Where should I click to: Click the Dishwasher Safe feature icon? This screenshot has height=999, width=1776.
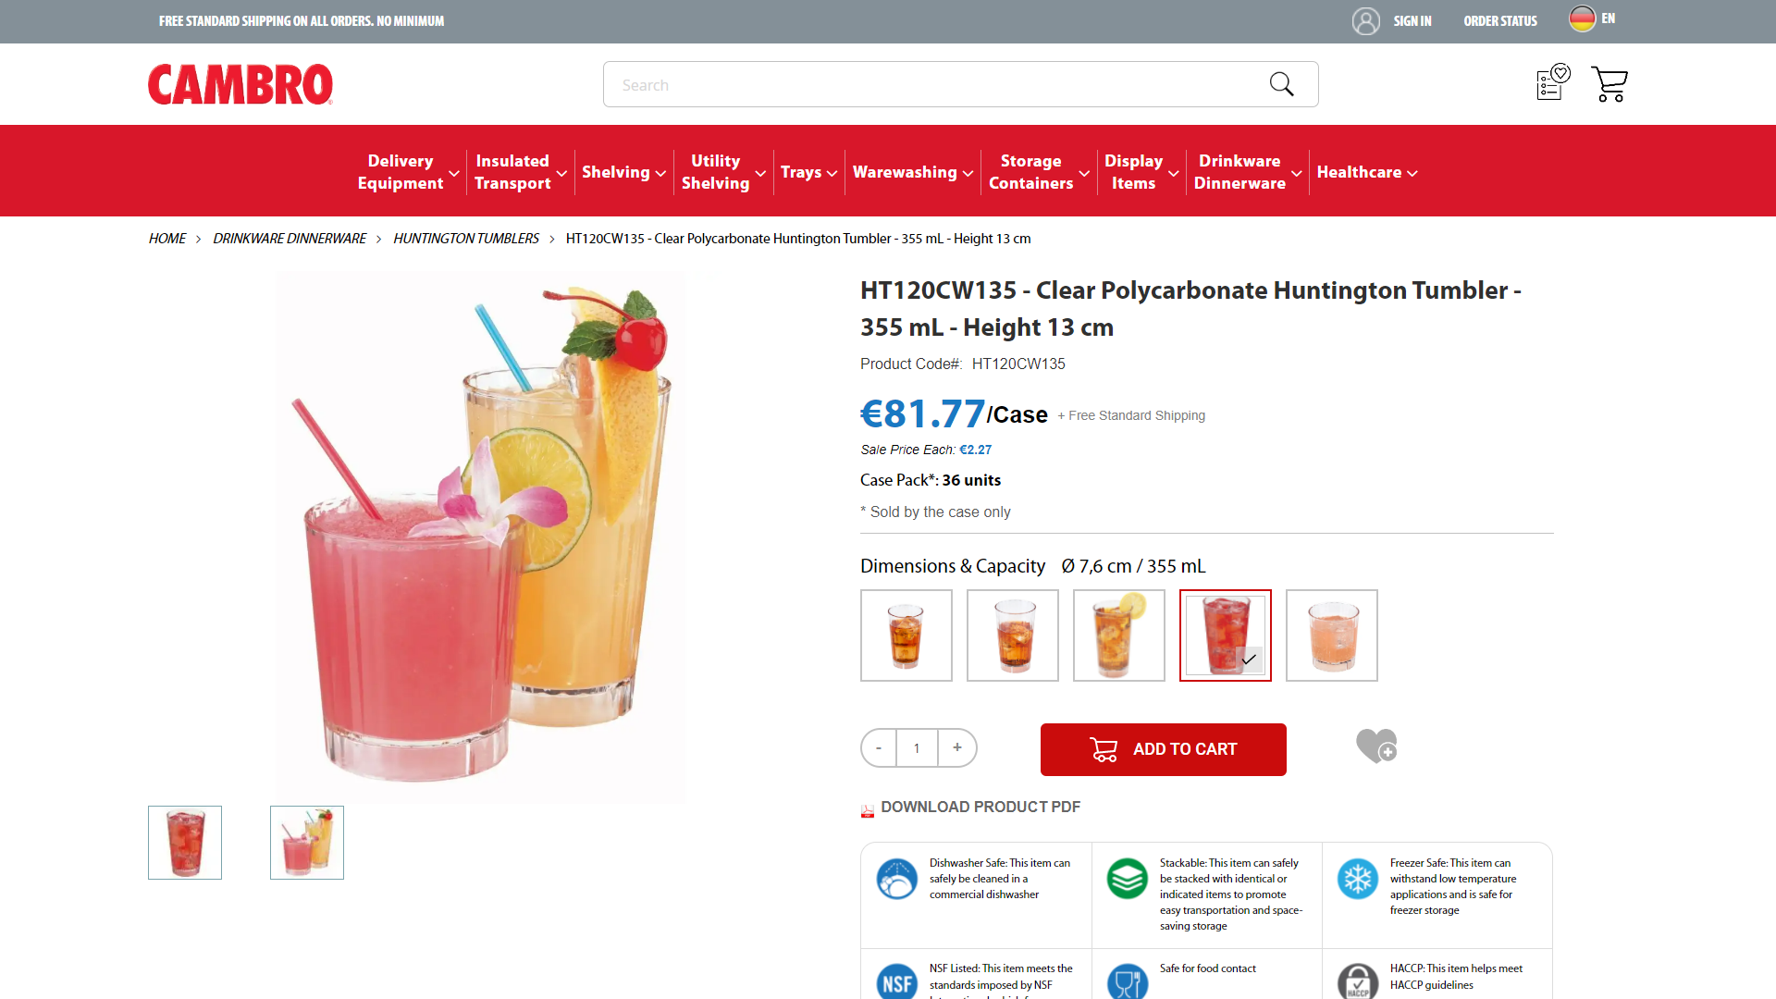click(x=896, y=879)
